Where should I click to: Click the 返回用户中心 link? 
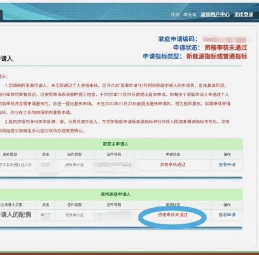pos(215,15)
